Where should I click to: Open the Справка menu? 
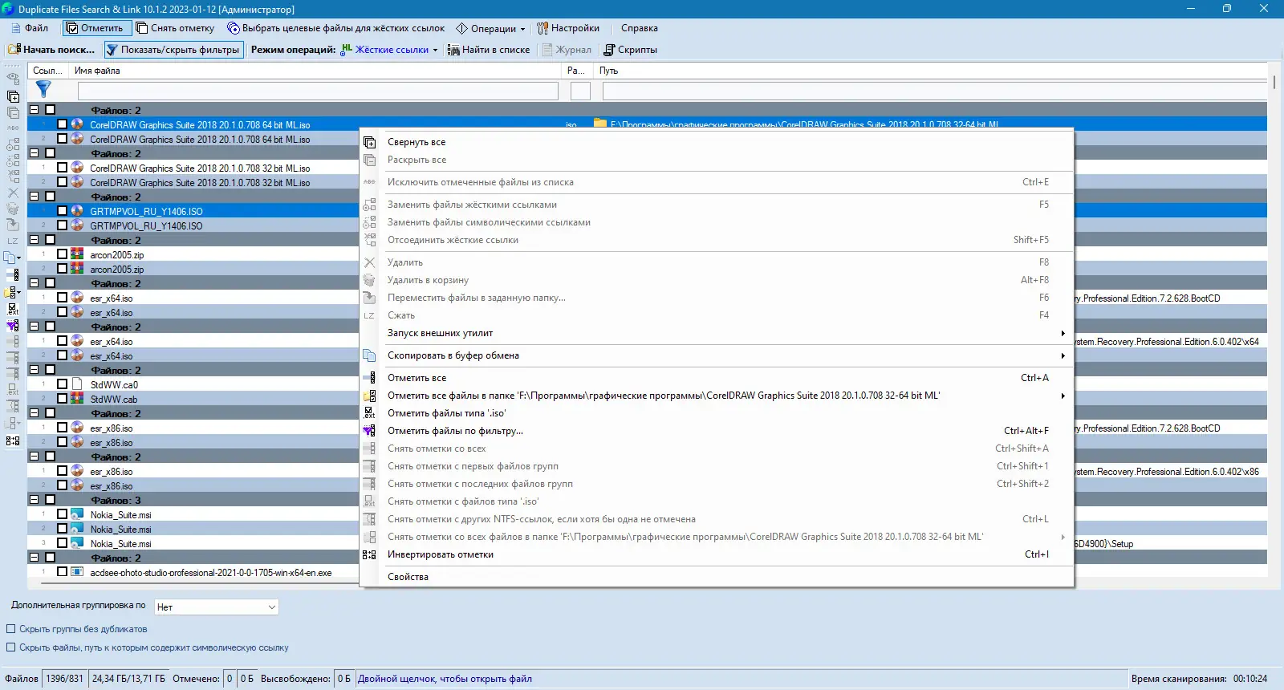point(639,28)
